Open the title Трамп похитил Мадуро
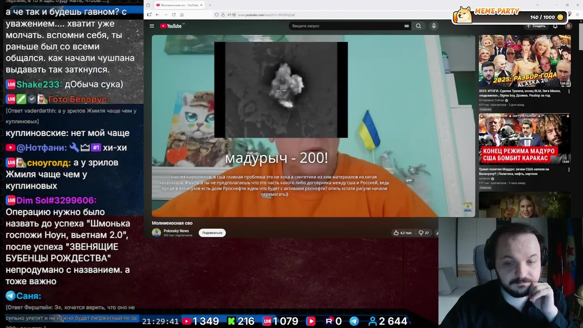 pyautogui.click(x=514, y=171)
